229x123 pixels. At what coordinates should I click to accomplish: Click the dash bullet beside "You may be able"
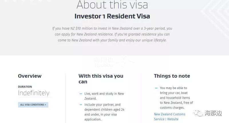[156, 88]
